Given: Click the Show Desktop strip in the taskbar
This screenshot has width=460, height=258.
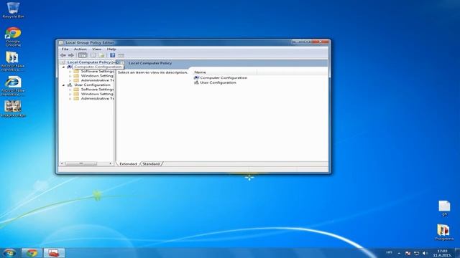Looking at the screenshot, I should [x=457, y=253].
